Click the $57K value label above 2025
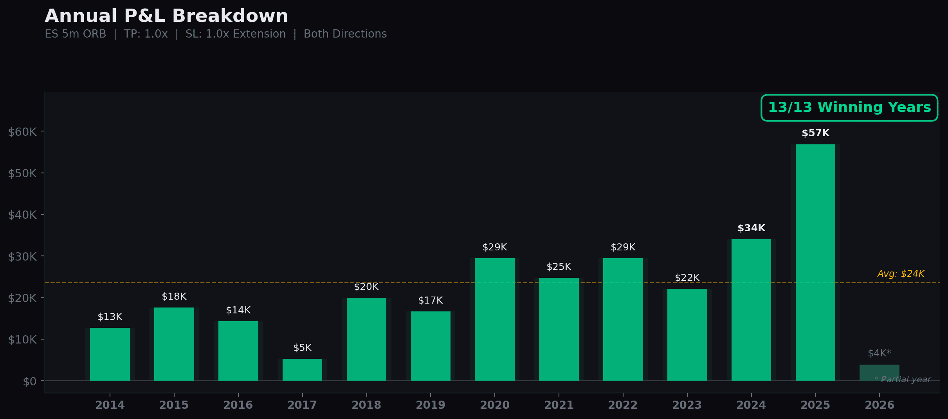The image size is (948, 419). (815, 133)
